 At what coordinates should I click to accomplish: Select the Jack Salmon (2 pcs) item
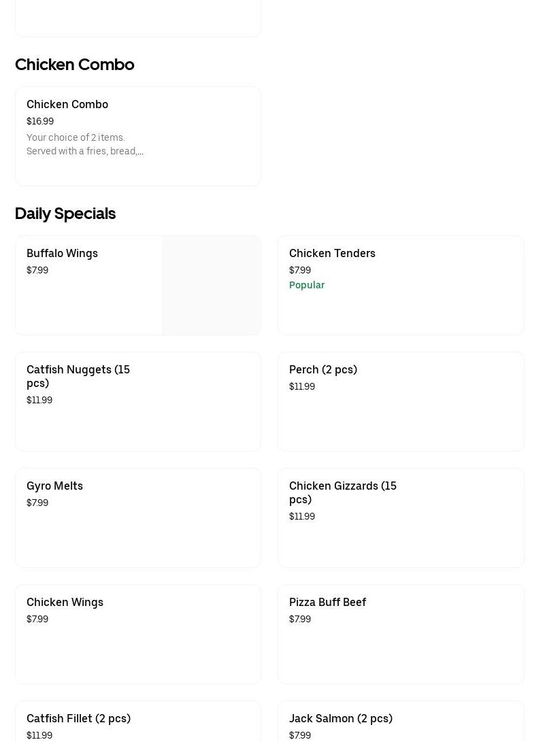[x=401, y=721]
